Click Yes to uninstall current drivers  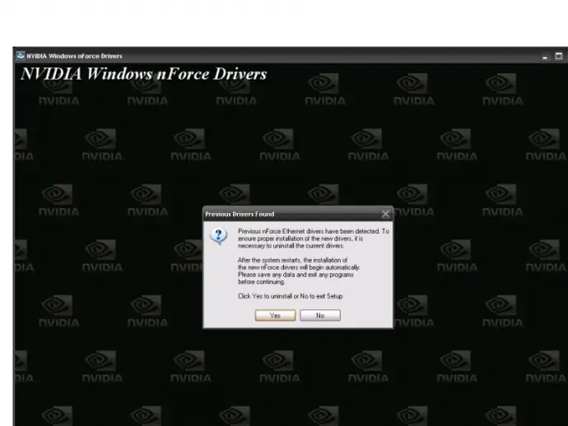tap(275, 315)
